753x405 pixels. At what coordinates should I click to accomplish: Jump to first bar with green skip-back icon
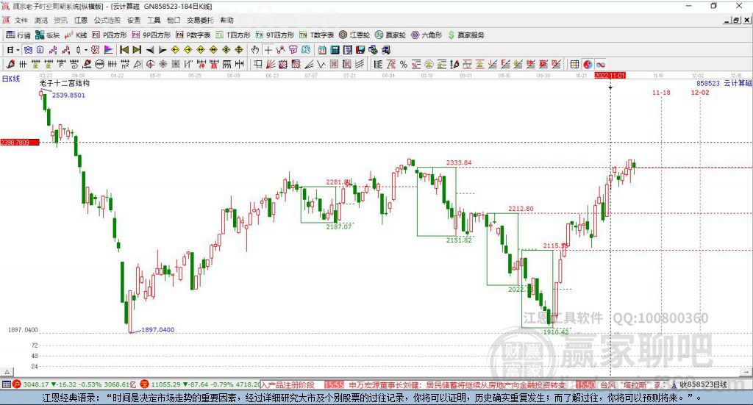(x=124, y=50)
